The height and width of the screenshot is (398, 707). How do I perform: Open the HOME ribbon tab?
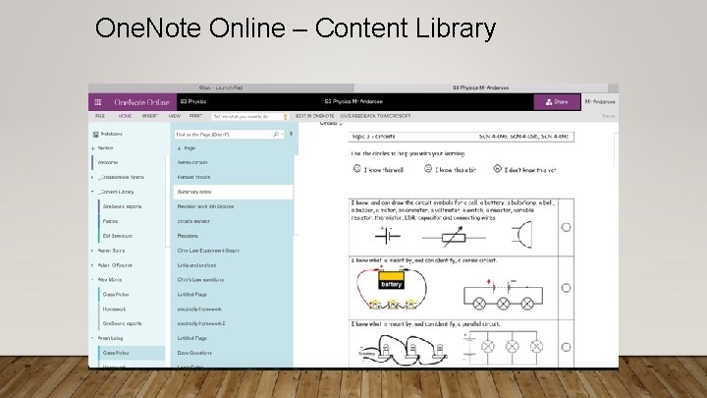[x=125, y=116]
